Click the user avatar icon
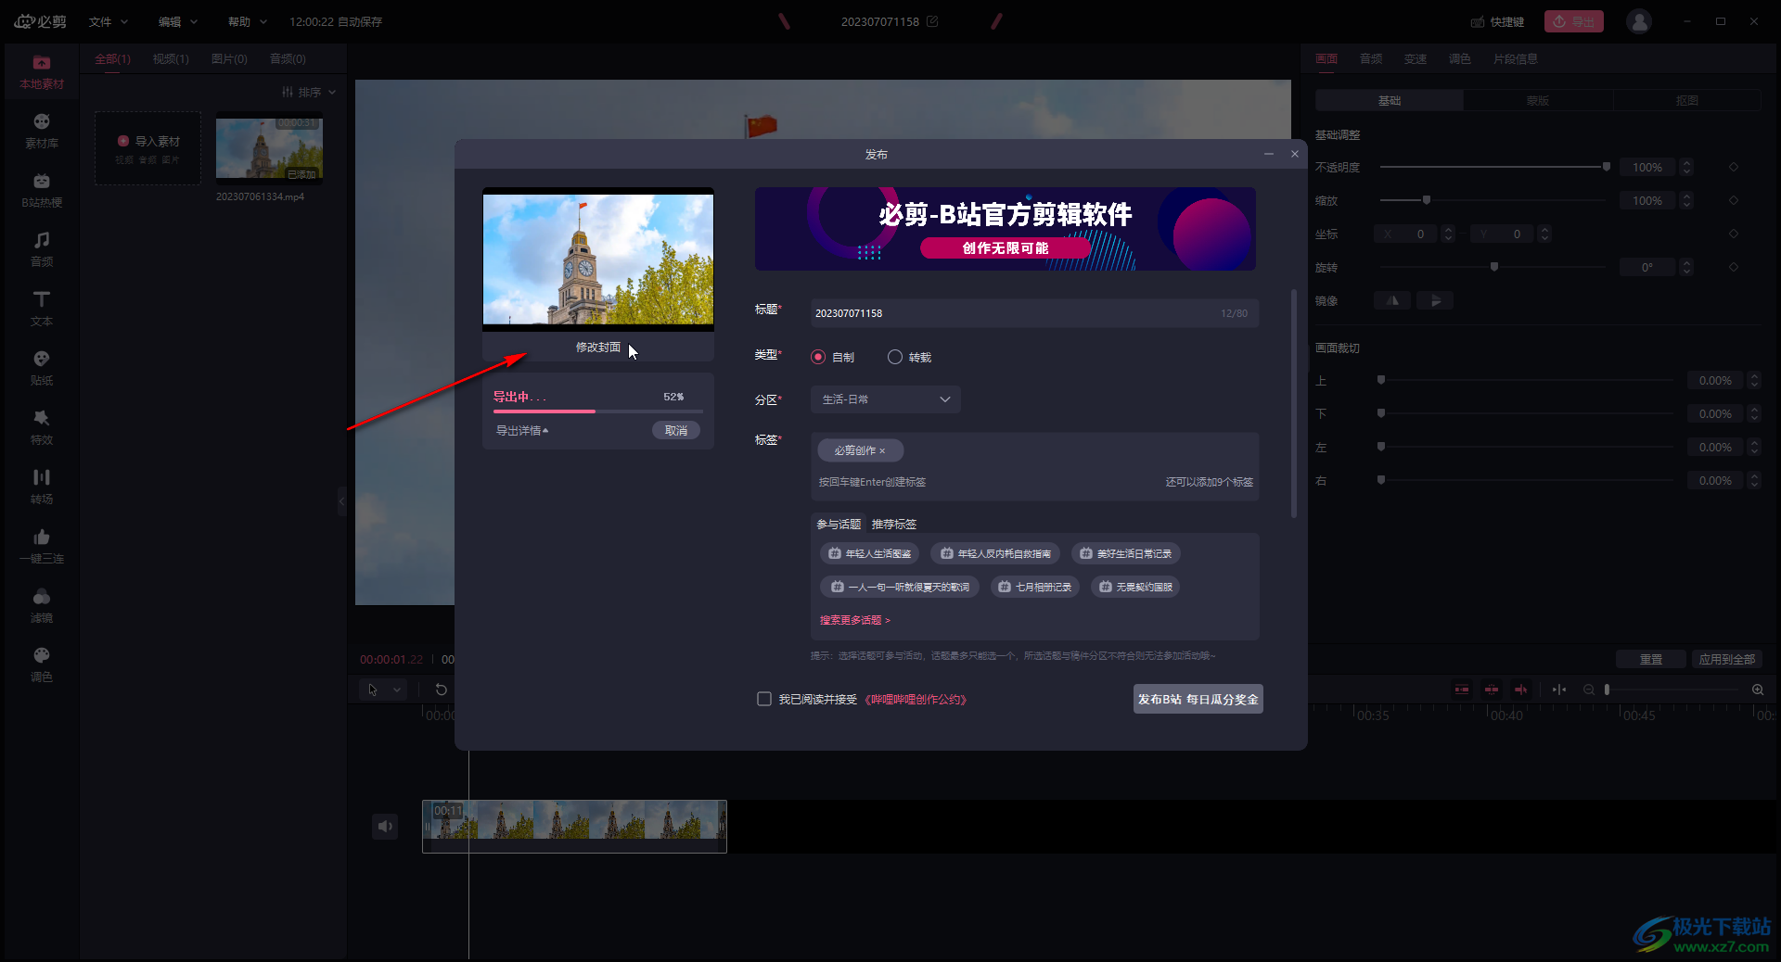The width and height of the screenshot is (1781, 962). (1639, 21)
